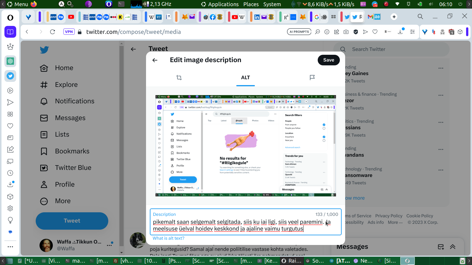Expand the Messages drawer chevrons

click(x=453, y=247)
